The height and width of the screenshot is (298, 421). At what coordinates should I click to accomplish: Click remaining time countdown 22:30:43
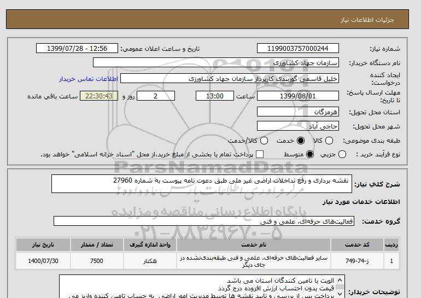click(x=99, y=96)
